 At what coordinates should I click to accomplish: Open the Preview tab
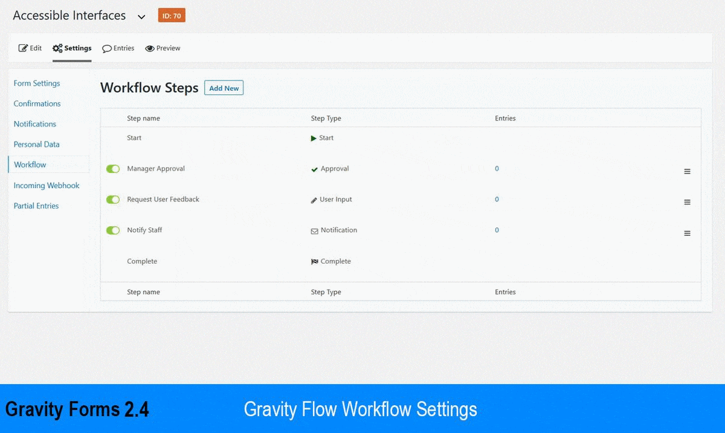[x=163, y=48]
